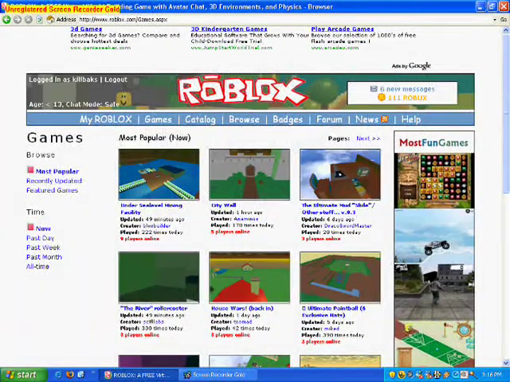
Task: Select the Recently Updated browse filter
Action: (53, 181)
